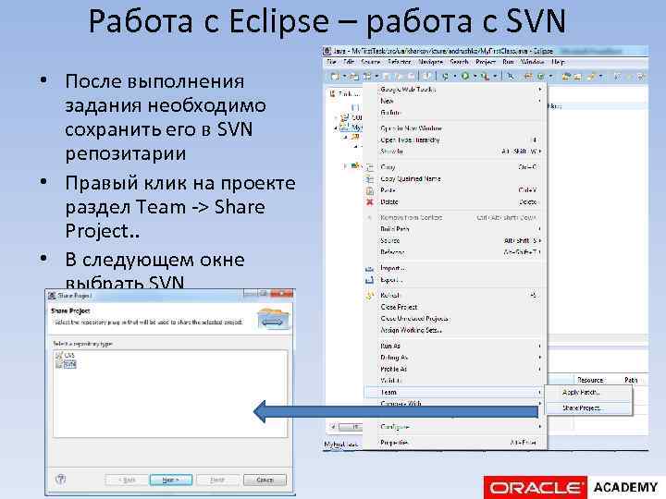
Task: Open the File menu in Eclipse
Action: pyautogui.click(x=331, y=62)
